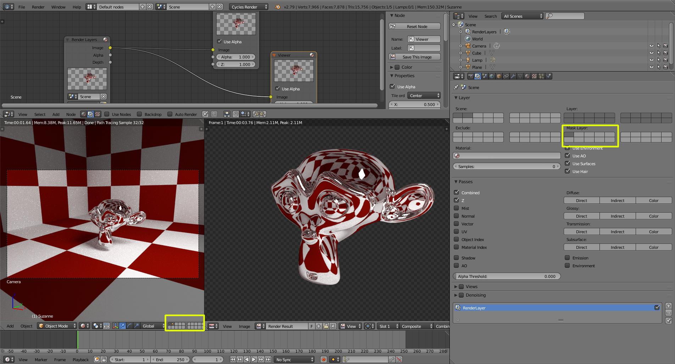Screen dimensions: 675x364
Task: Enable the Mist pass checkbox
Action: coord(457,208)
